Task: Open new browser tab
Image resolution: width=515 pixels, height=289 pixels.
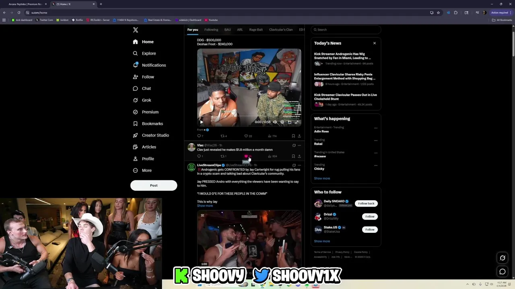Action: tap(101, 4)
